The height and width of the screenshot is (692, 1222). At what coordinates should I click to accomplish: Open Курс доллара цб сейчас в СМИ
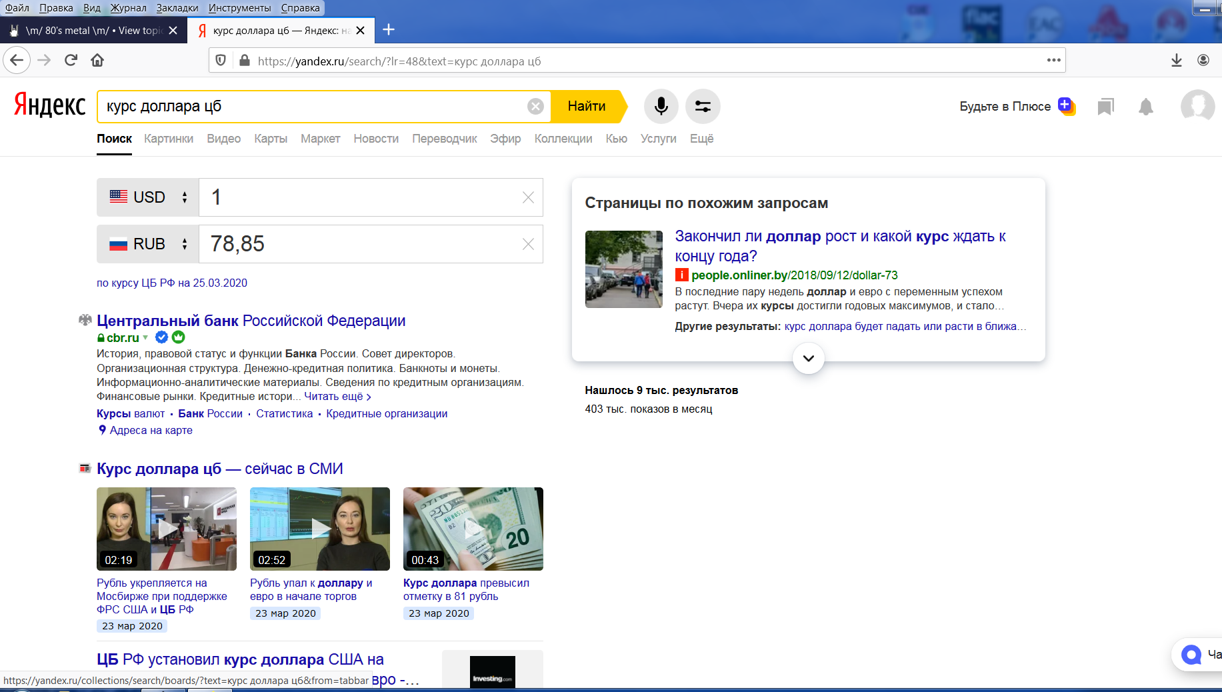point(220,469)
